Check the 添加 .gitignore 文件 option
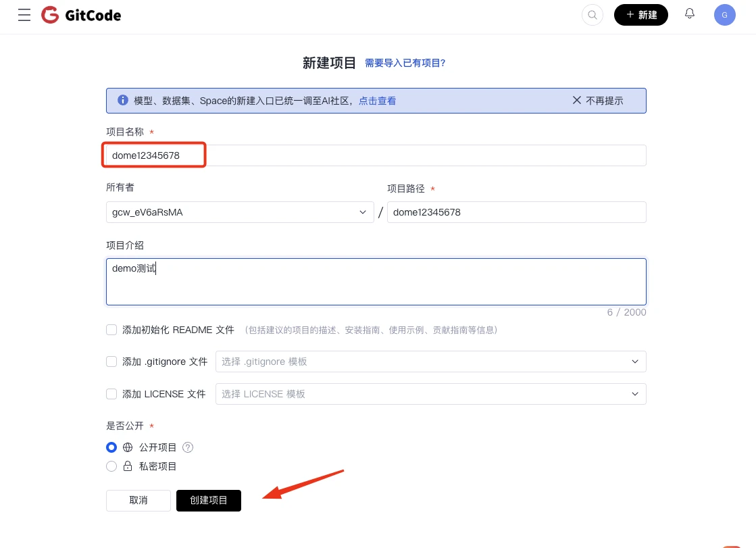The height and width of the screenshot is (548, 756). coord(111,362)
